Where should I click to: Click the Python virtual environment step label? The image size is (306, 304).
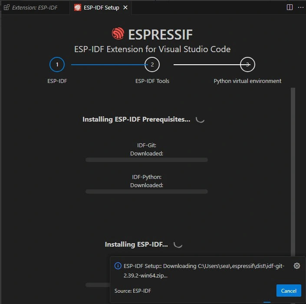click(x=247, y=81)
